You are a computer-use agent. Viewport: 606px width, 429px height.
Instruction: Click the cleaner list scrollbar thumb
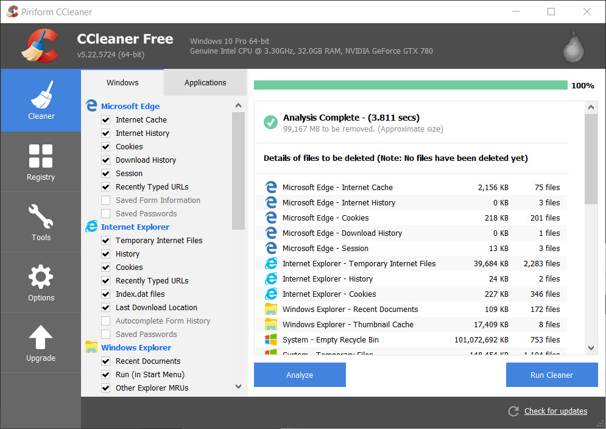coord(239,171)
